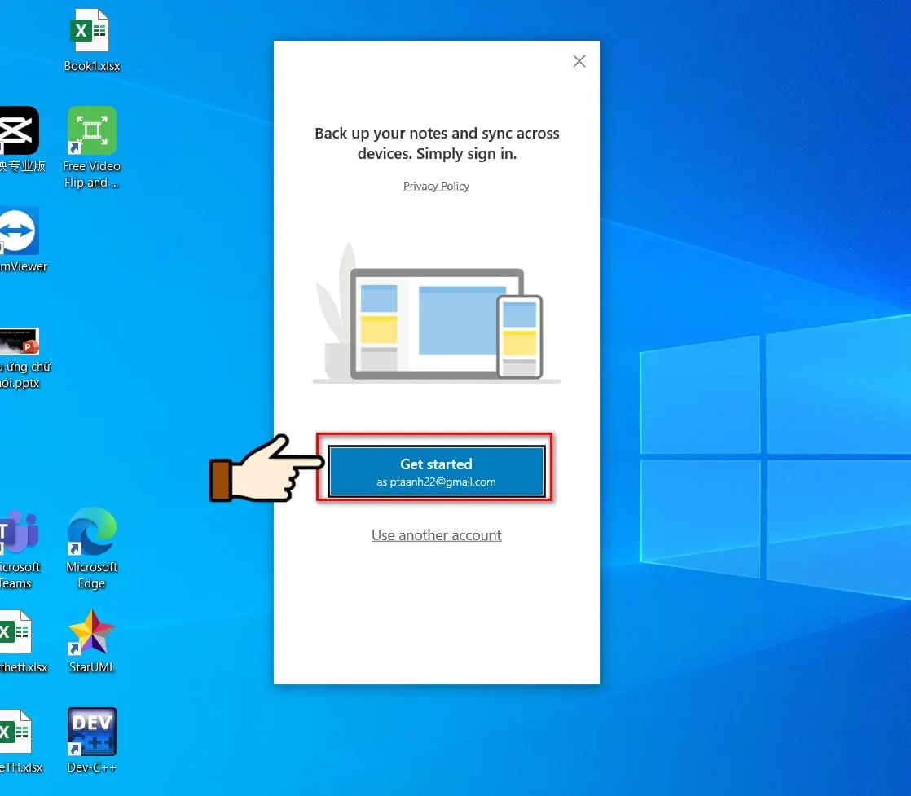This screenshot has height=796, width=911.
Task: Close the sign-in dialog with X
Action: 579,61
